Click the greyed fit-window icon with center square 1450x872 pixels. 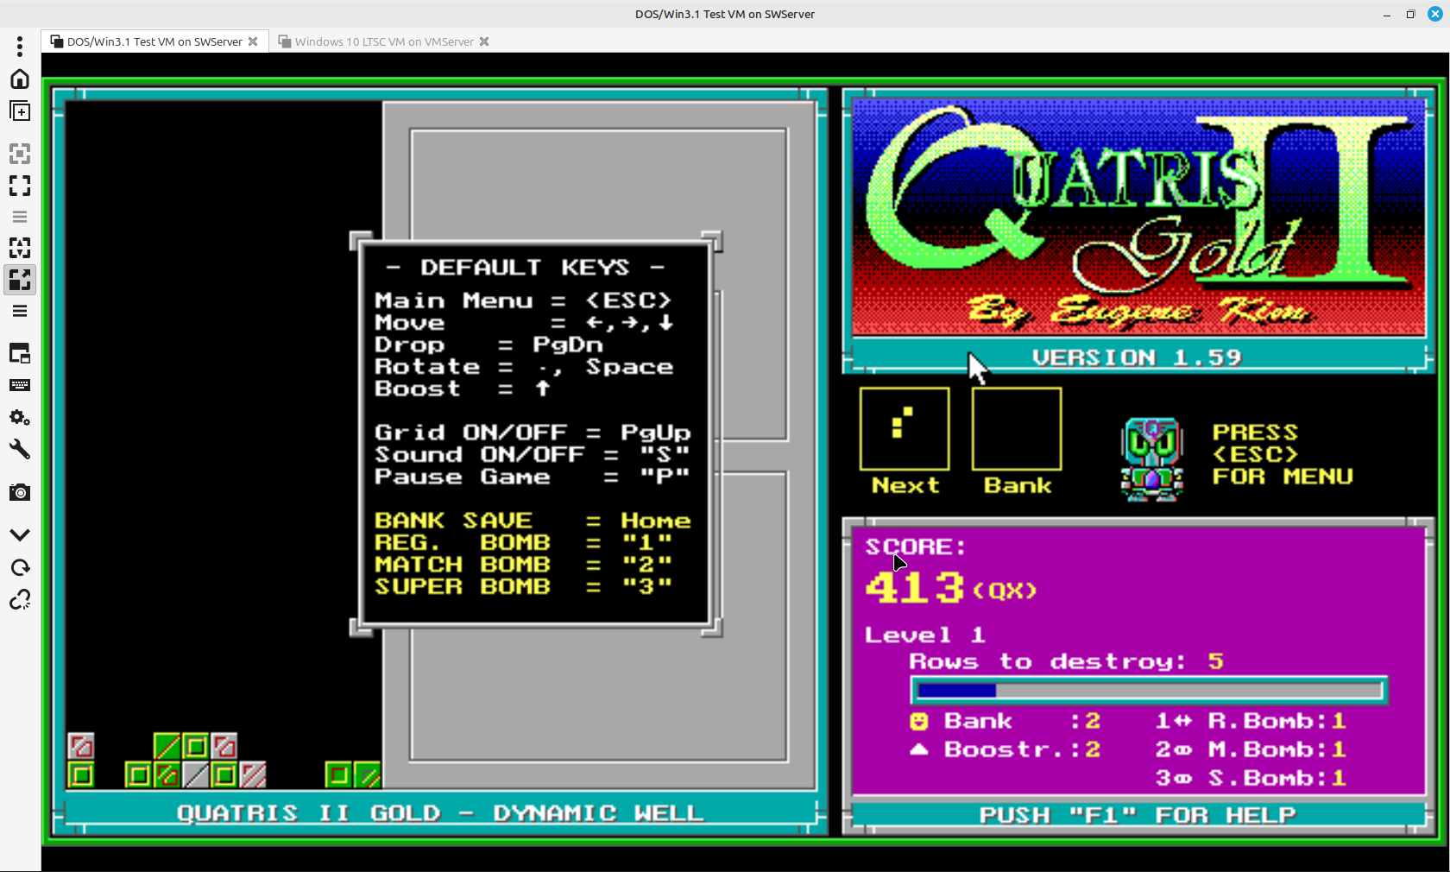(x=20, y=154)
